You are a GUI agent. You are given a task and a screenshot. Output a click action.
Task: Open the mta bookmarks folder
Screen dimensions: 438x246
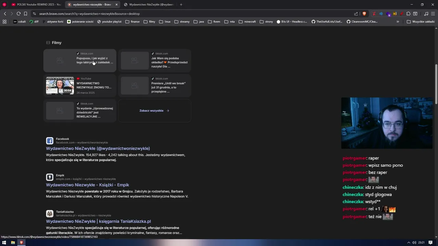pyautogui.click(x=229, y=22)
